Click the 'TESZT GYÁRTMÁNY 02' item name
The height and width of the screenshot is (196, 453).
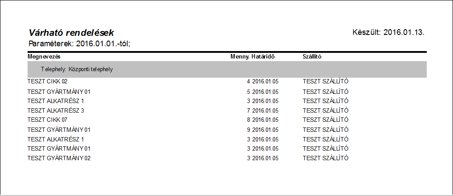(59, 158)
